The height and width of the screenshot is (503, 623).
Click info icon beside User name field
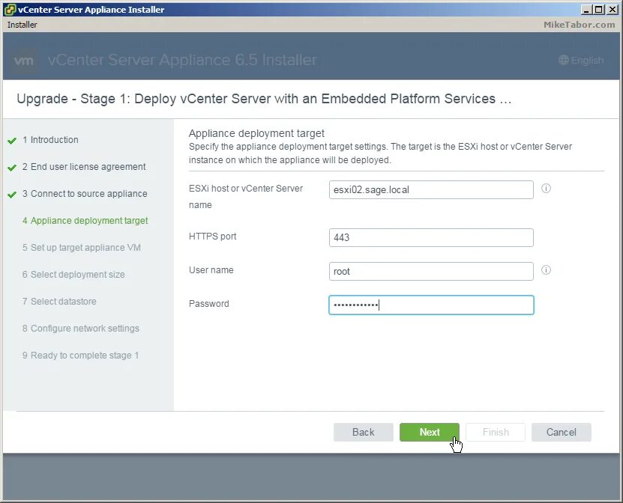pyautogui.click(x=546, y=270)
